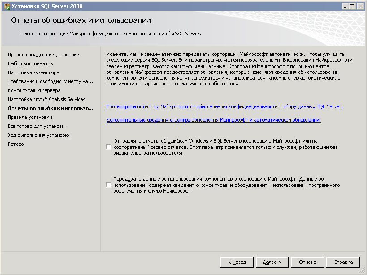Proceed with the Далее button
The width and height of the screenshot is (367, 275).
click(272, 262)
